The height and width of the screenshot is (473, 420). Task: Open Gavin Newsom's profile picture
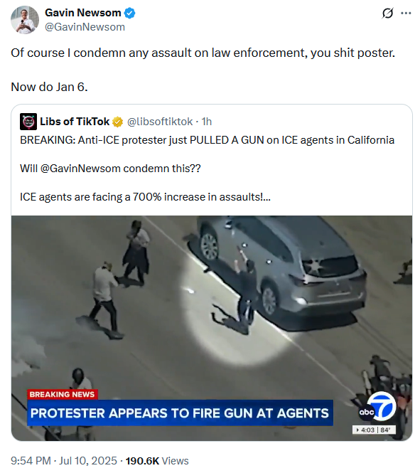pos(25,20)
